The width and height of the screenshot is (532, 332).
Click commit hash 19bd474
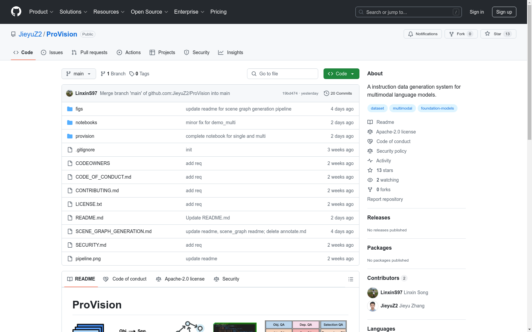click(290, 93)
